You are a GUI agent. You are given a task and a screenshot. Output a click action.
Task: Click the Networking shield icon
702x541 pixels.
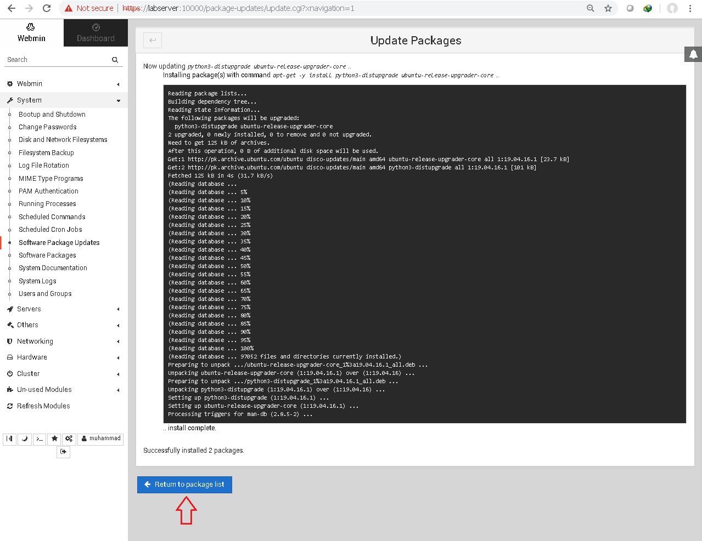click(x=10, y=341)
